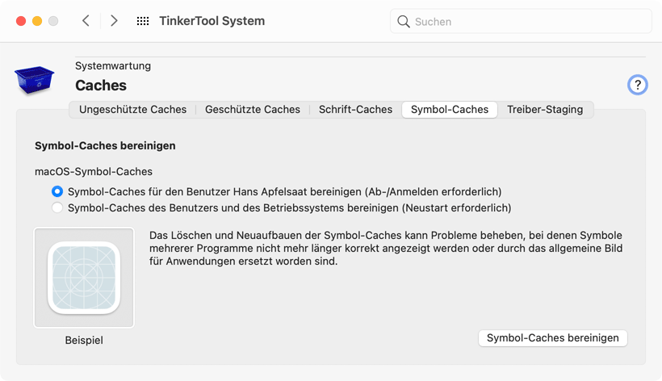Image resolution: width=662 pixels, height=381 pixels.
Task: Switch to the Geschützte Caches tab
Action: [253, 110]
